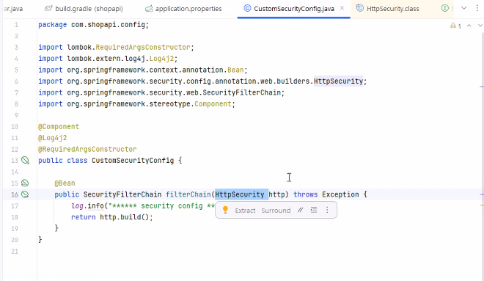The width and height of the screenshot is (484, 281).
Task: Jump to previous highlighted problem arrow
Action: pos(469,26)
